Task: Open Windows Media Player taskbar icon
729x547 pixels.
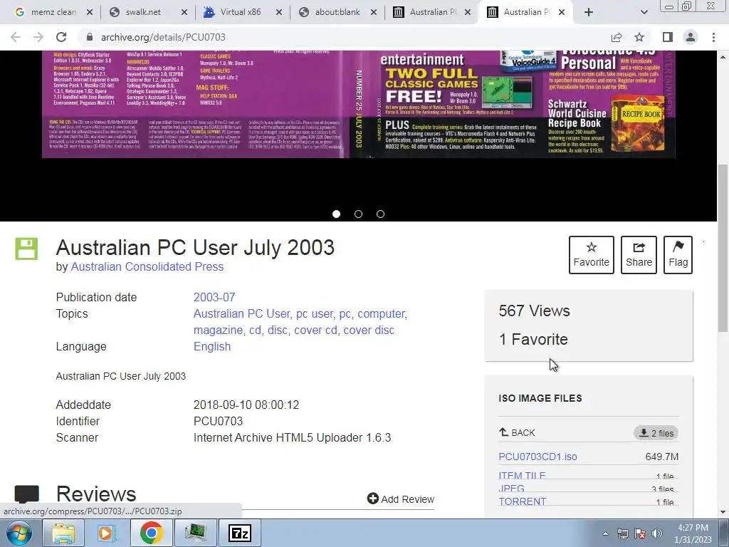Action: point(107,533)
